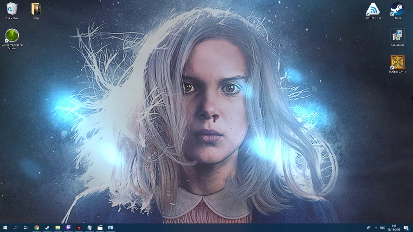Open the NLD input language switcher
Viewport: 413px width, 232px height.
(x=383, y=228)
